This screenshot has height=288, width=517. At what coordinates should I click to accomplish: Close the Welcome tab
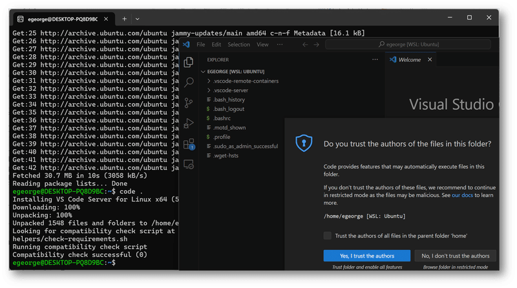430,59
